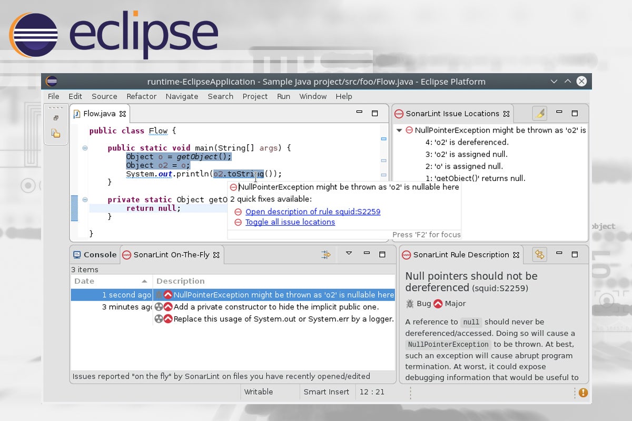Screen dimensions: 632x421
Task: Click the Description column header
Action: (274, 281)
